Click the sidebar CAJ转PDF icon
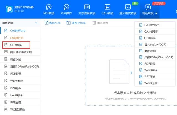Screen dimensions: 177x115 [x=6, y=37]
